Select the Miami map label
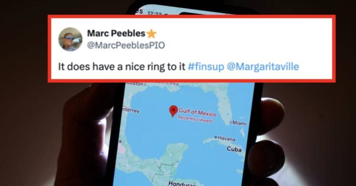The height and width of the screenshot is (186, 356). [239, 123]
